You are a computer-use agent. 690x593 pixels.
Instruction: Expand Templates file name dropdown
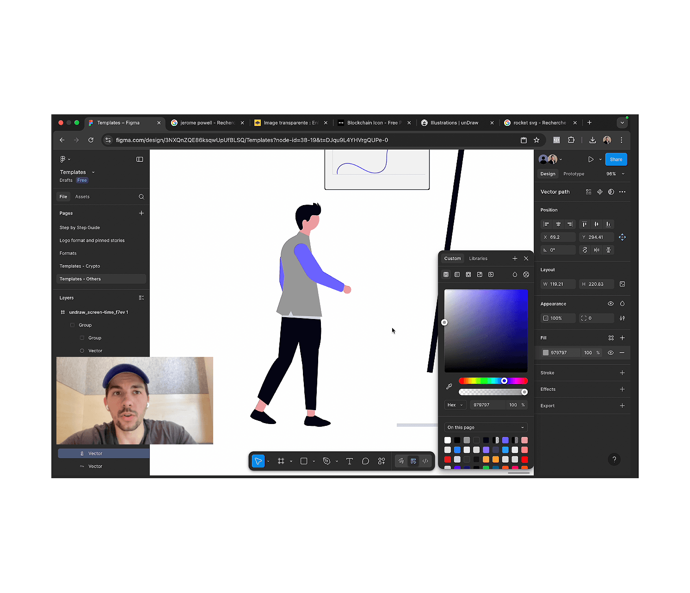(x=93, y=172)
